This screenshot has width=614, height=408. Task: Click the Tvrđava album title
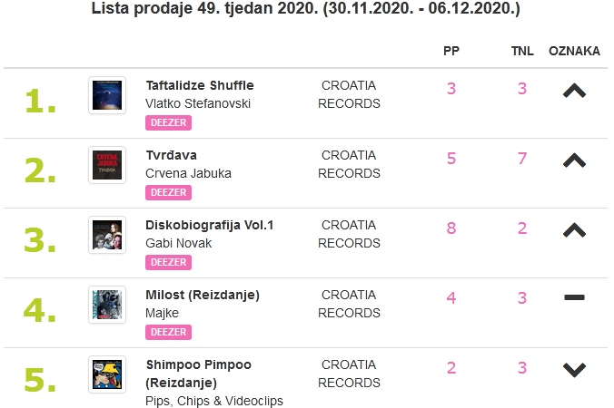point(171,155)
